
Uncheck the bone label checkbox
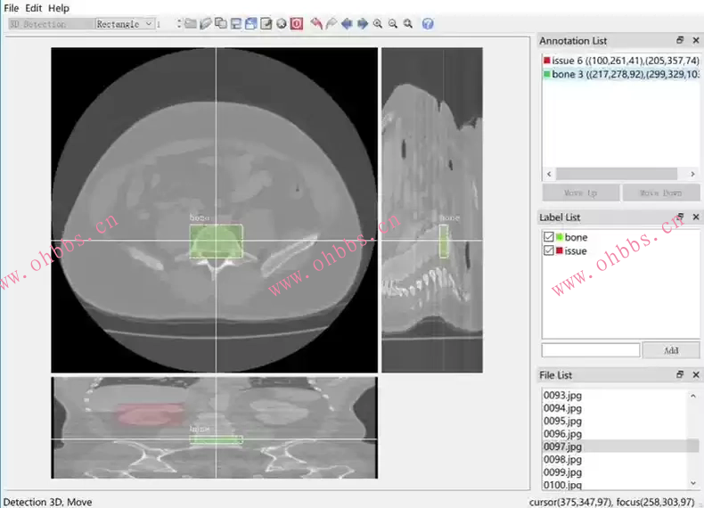pyautogui.click(x=548, y=237)
